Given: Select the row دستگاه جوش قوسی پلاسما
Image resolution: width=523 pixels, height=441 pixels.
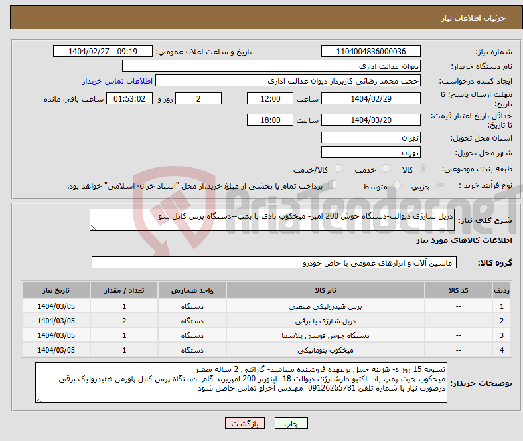Looking at the screenshot, I should (x=267, y=335).
